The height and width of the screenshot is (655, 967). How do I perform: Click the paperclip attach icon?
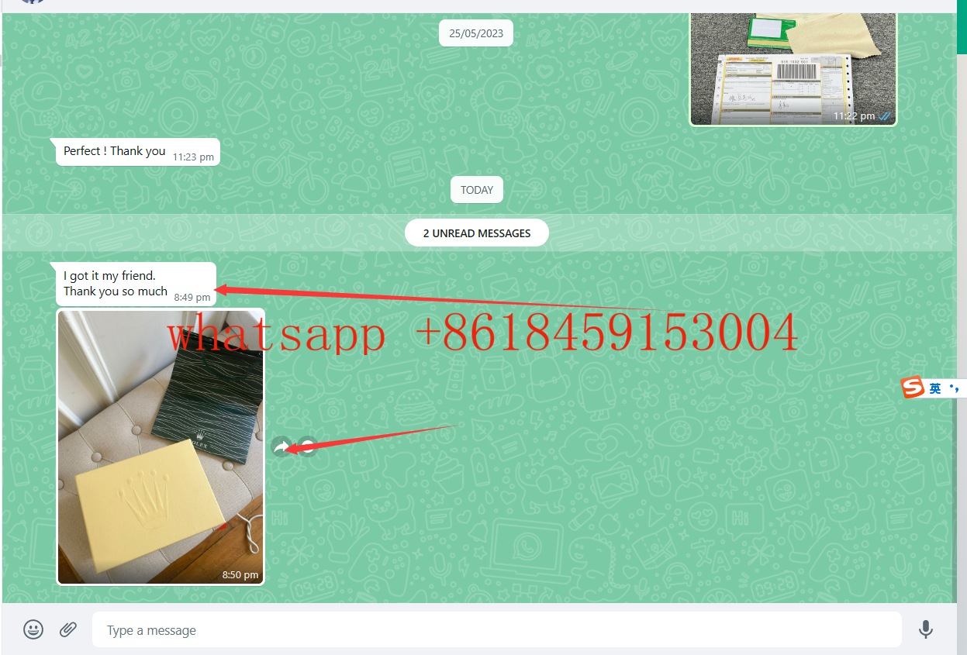pyautogui.click(x=68, y=629)
